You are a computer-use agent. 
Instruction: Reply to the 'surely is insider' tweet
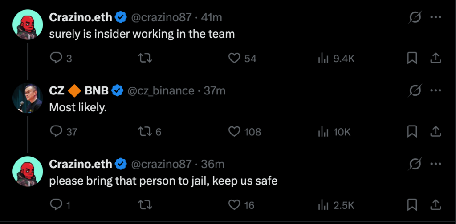(56, 58)
